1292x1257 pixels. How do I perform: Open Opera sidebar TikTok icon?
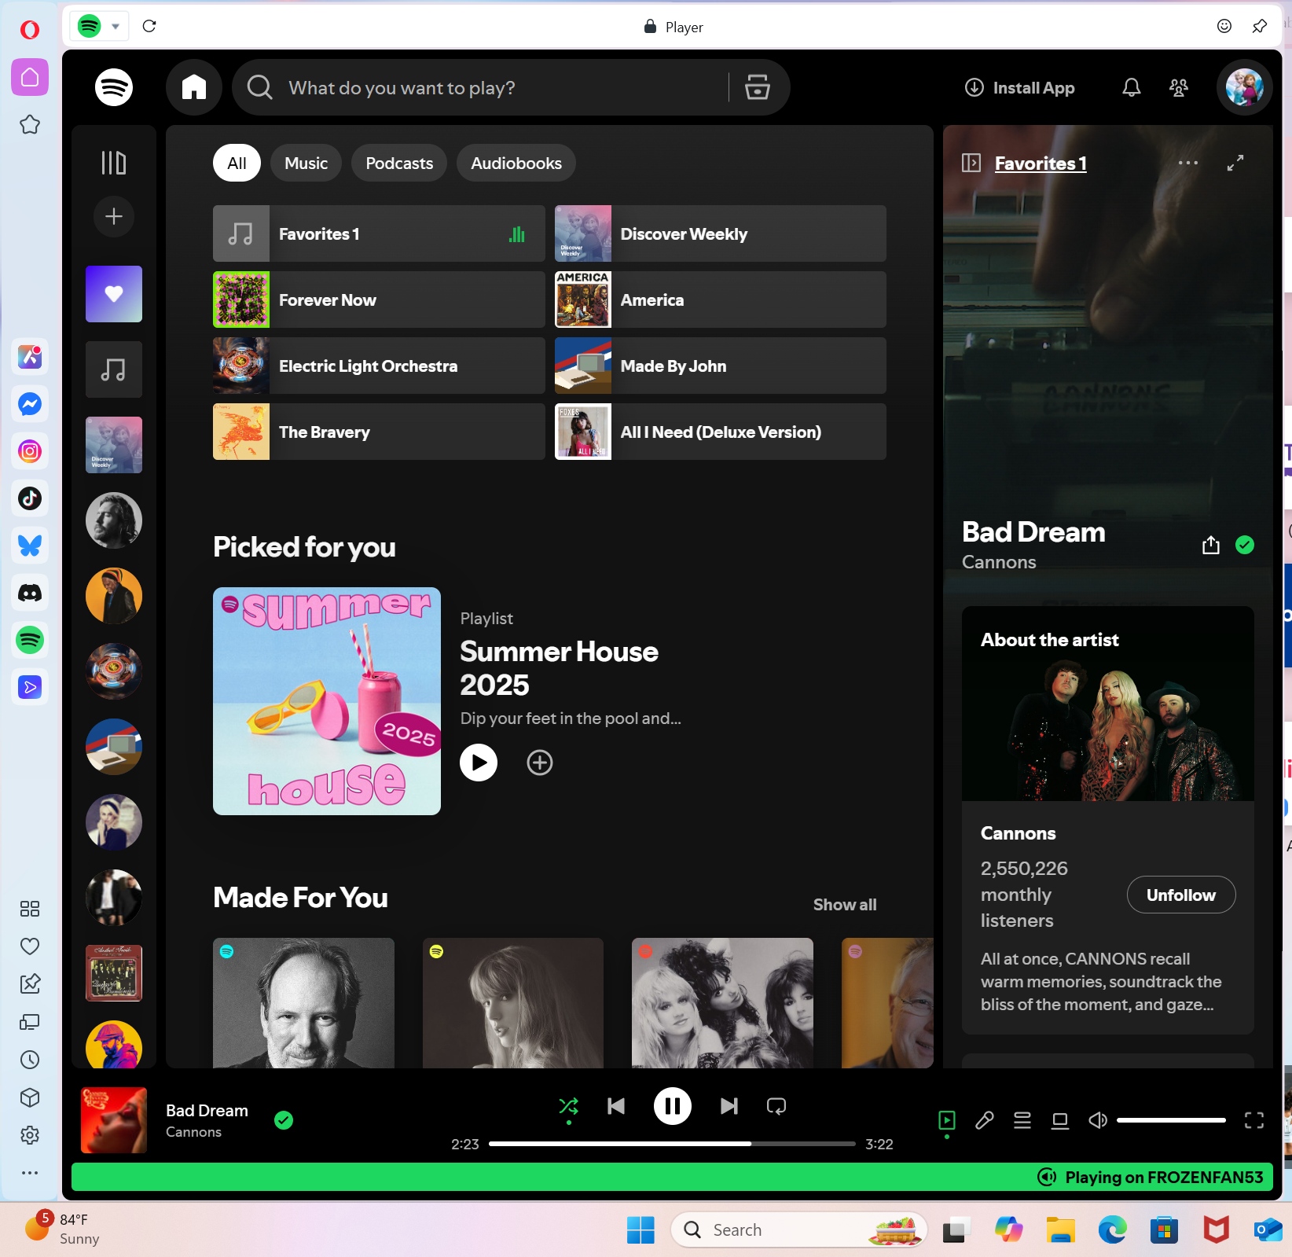click(30, 498)
